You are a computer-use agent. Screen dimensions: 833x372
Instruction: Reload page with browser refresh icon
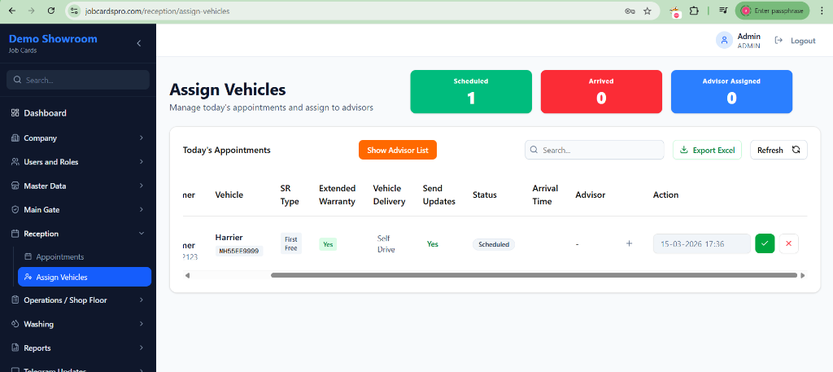click(51, 11)
